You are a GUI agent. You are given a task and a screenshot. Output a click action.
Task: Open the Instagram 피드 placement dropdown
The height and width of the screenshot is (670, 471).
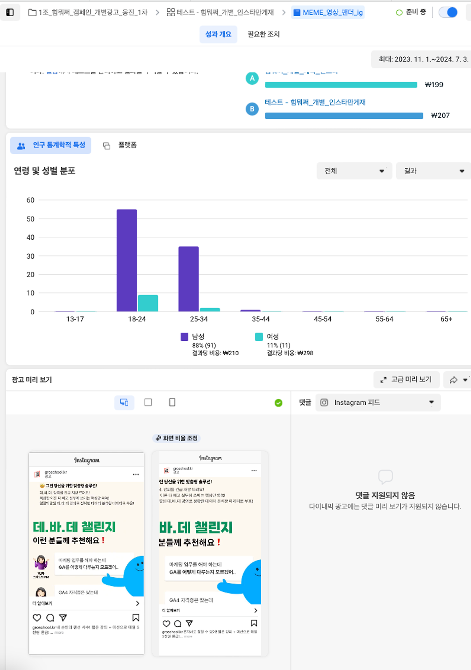378,402
